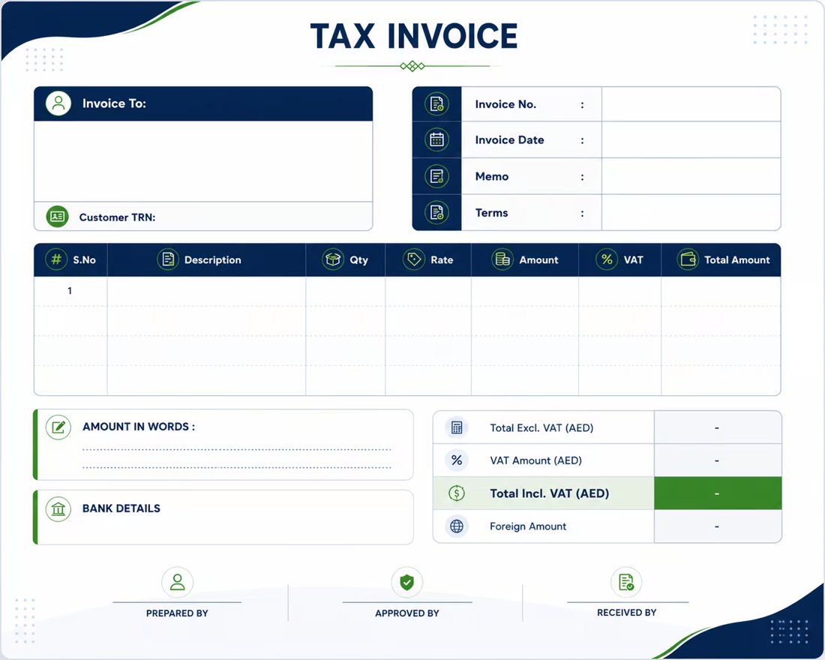825x660 pixels.
Task: Click the Customer TRN label
Action: tap(117, 217)
